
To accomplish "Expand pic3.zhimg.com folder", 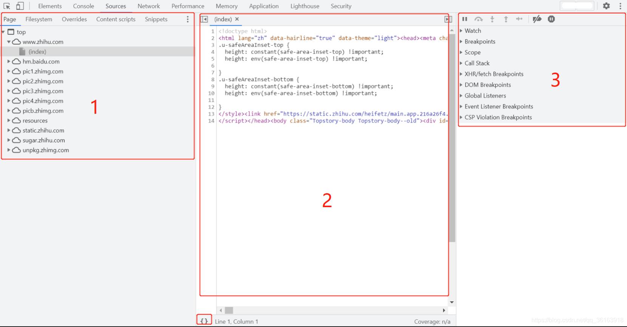I will [x=9, y=91].
